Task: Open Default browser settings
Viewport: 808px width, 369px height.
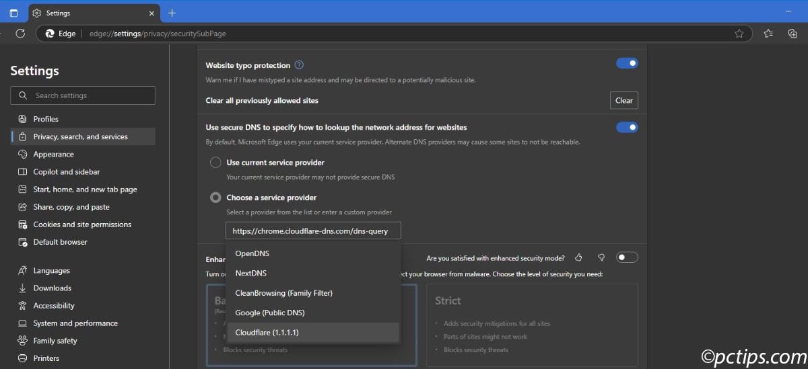Action: click(83, 242)
